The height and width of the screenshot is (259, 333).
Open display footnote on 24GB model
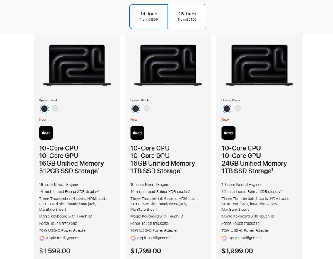coord(281,191)
